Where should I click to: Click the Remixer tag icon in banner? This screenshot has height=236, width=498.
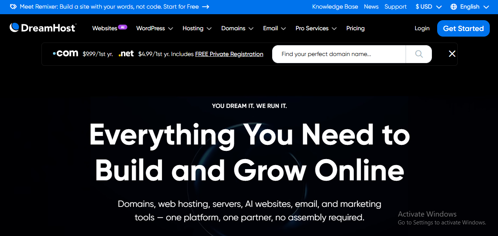pyautogui.click(x=13, y=7)
